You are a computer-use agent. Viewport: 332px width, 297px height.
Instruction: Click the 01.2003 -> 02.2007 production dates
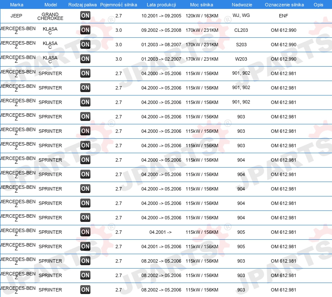point(161,59)
